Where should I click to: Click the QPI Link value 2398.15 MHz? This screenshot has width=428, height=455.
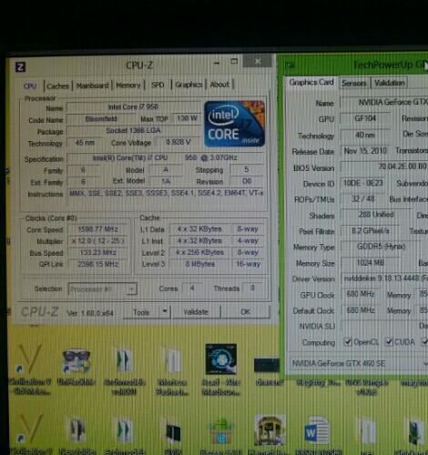tap(97, 264)
